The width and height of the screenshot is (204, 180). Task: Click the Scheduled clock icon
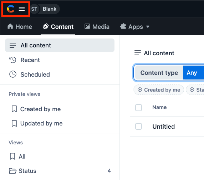click(13, 74)
